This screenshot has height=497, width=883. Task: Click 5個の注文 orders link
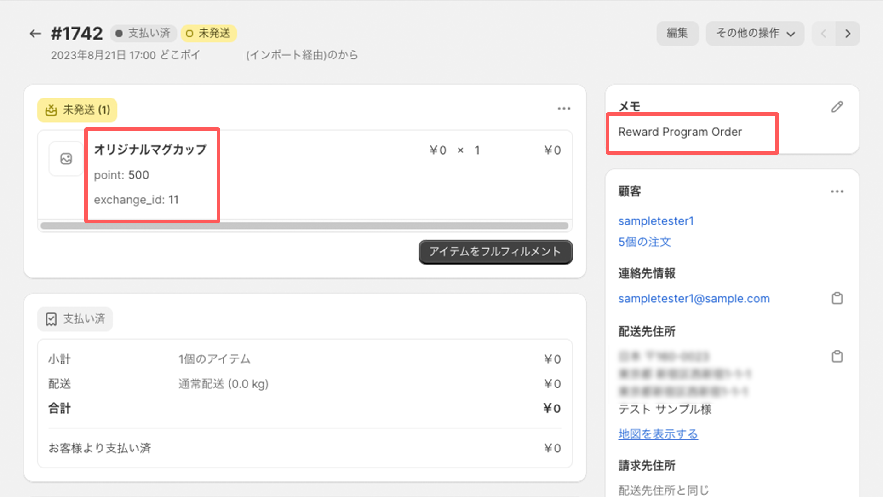646,242
